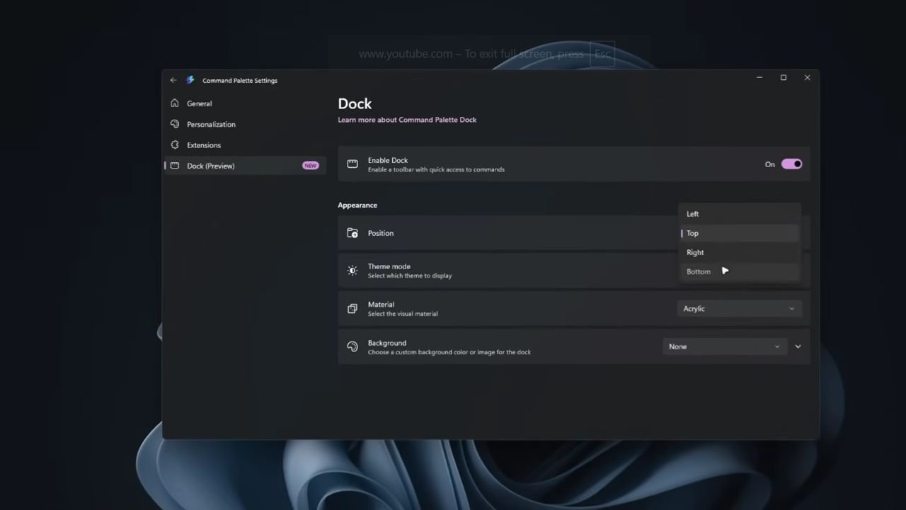Image resolution: width=906 pixels, height=510 pixels.
Task: Click the keyboard icon next to Enable Dock
Action: [x=352, y=163]
